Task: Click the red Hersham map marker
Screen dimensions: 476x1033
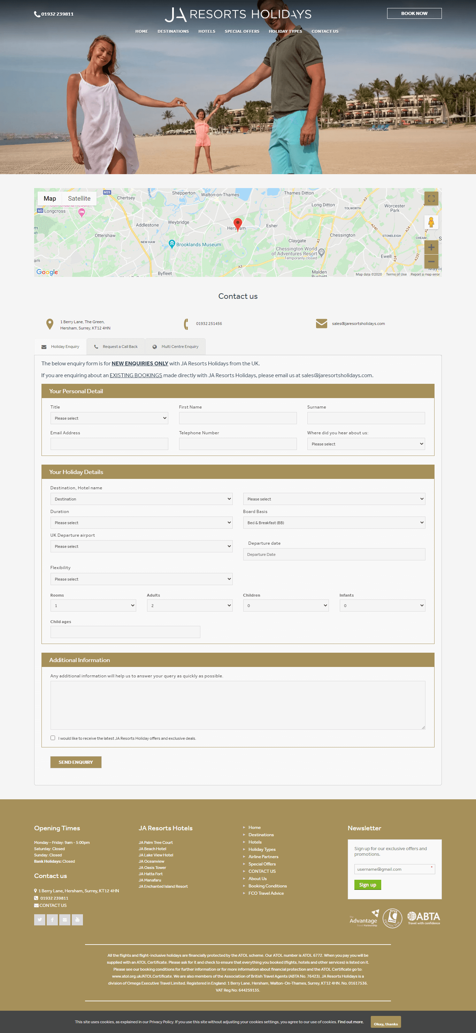Action: tap(238, 225)
